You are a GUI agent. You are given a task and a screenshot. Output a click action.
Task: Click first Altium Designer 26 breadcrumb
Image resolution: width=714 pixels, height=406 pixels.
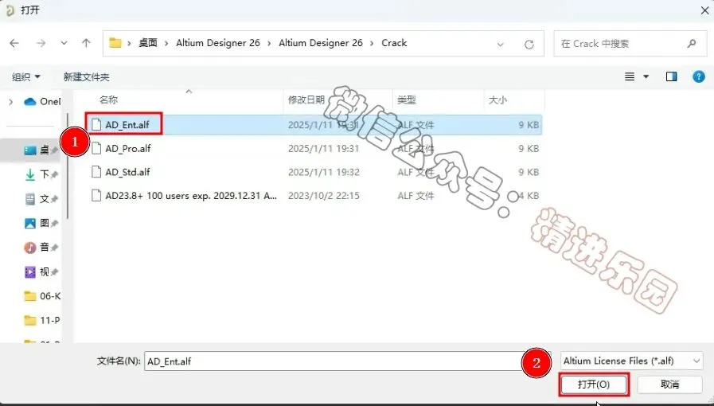click(218, 43)
